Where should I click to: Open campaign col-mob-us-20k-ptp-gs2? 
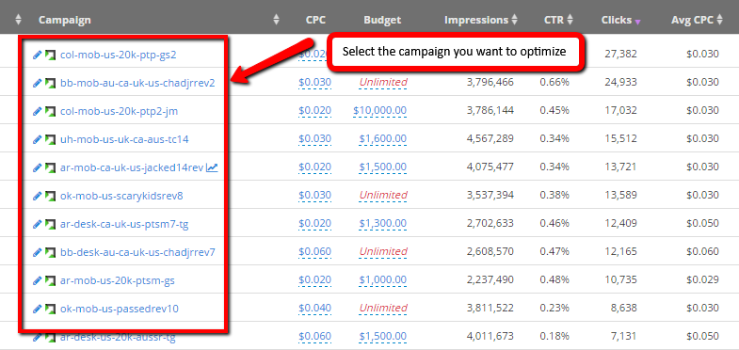coord(119,55)
